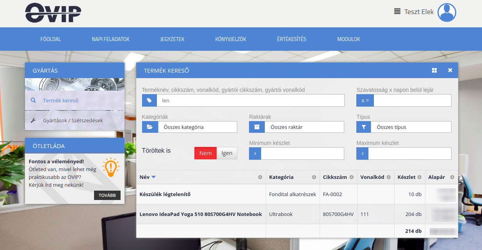Open settings gear of the Név column
Viewport: 482px width, 250px height.
260,177
